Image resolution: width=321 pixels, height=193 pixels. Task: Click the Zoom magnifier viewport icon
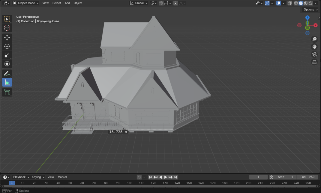(314, 39)
